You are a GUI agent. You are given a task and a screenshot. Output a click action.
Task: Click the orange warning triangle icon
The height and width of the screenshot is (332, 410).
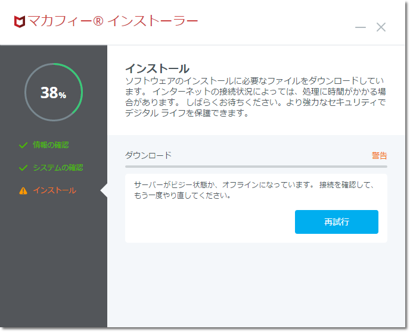pyautogui.click(x=23, y=191)
